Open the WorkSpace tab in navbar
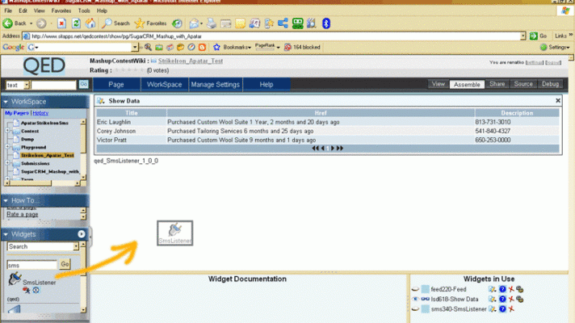The height and width of the screenshot is (323, 575). [x=164, y=84]
